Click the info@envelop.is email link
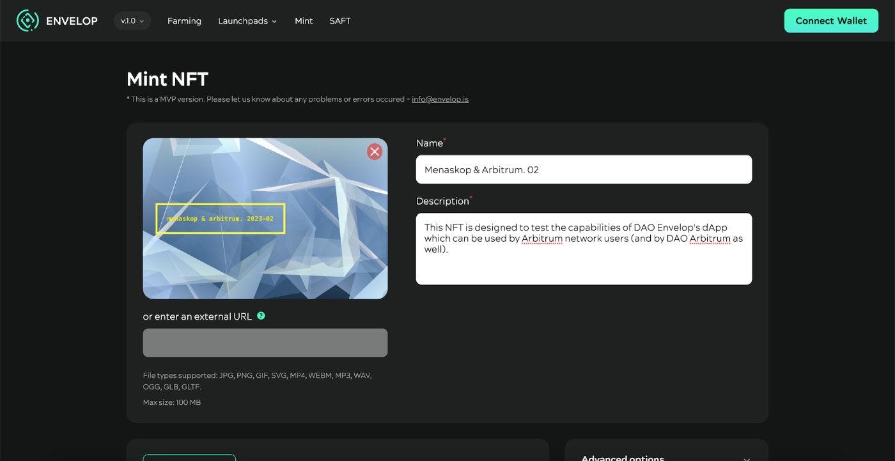This screenshot has width=895, height=461. click(x=440, y=99)
